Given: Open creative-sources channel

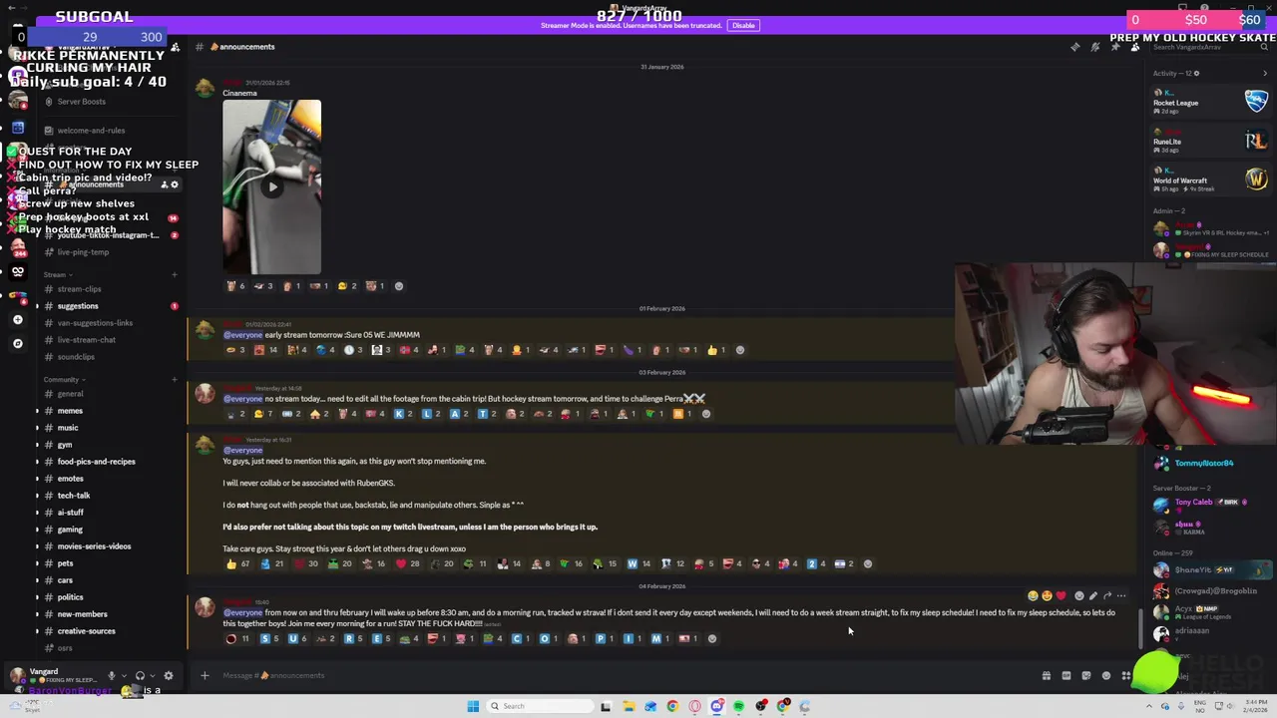Looking at the screenshot, I should tap(86, 631).
